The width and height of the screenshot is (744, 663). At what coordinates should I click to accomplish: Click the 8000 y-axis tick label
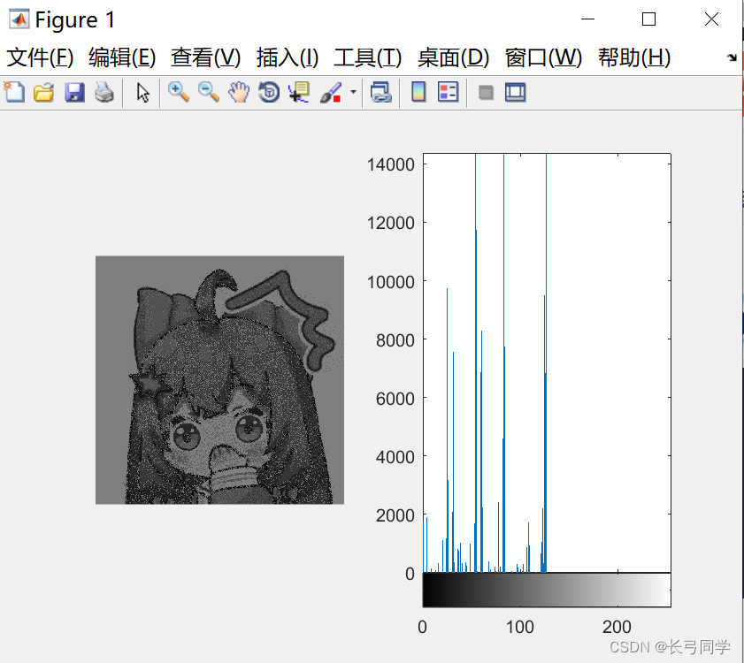(395, 340)
